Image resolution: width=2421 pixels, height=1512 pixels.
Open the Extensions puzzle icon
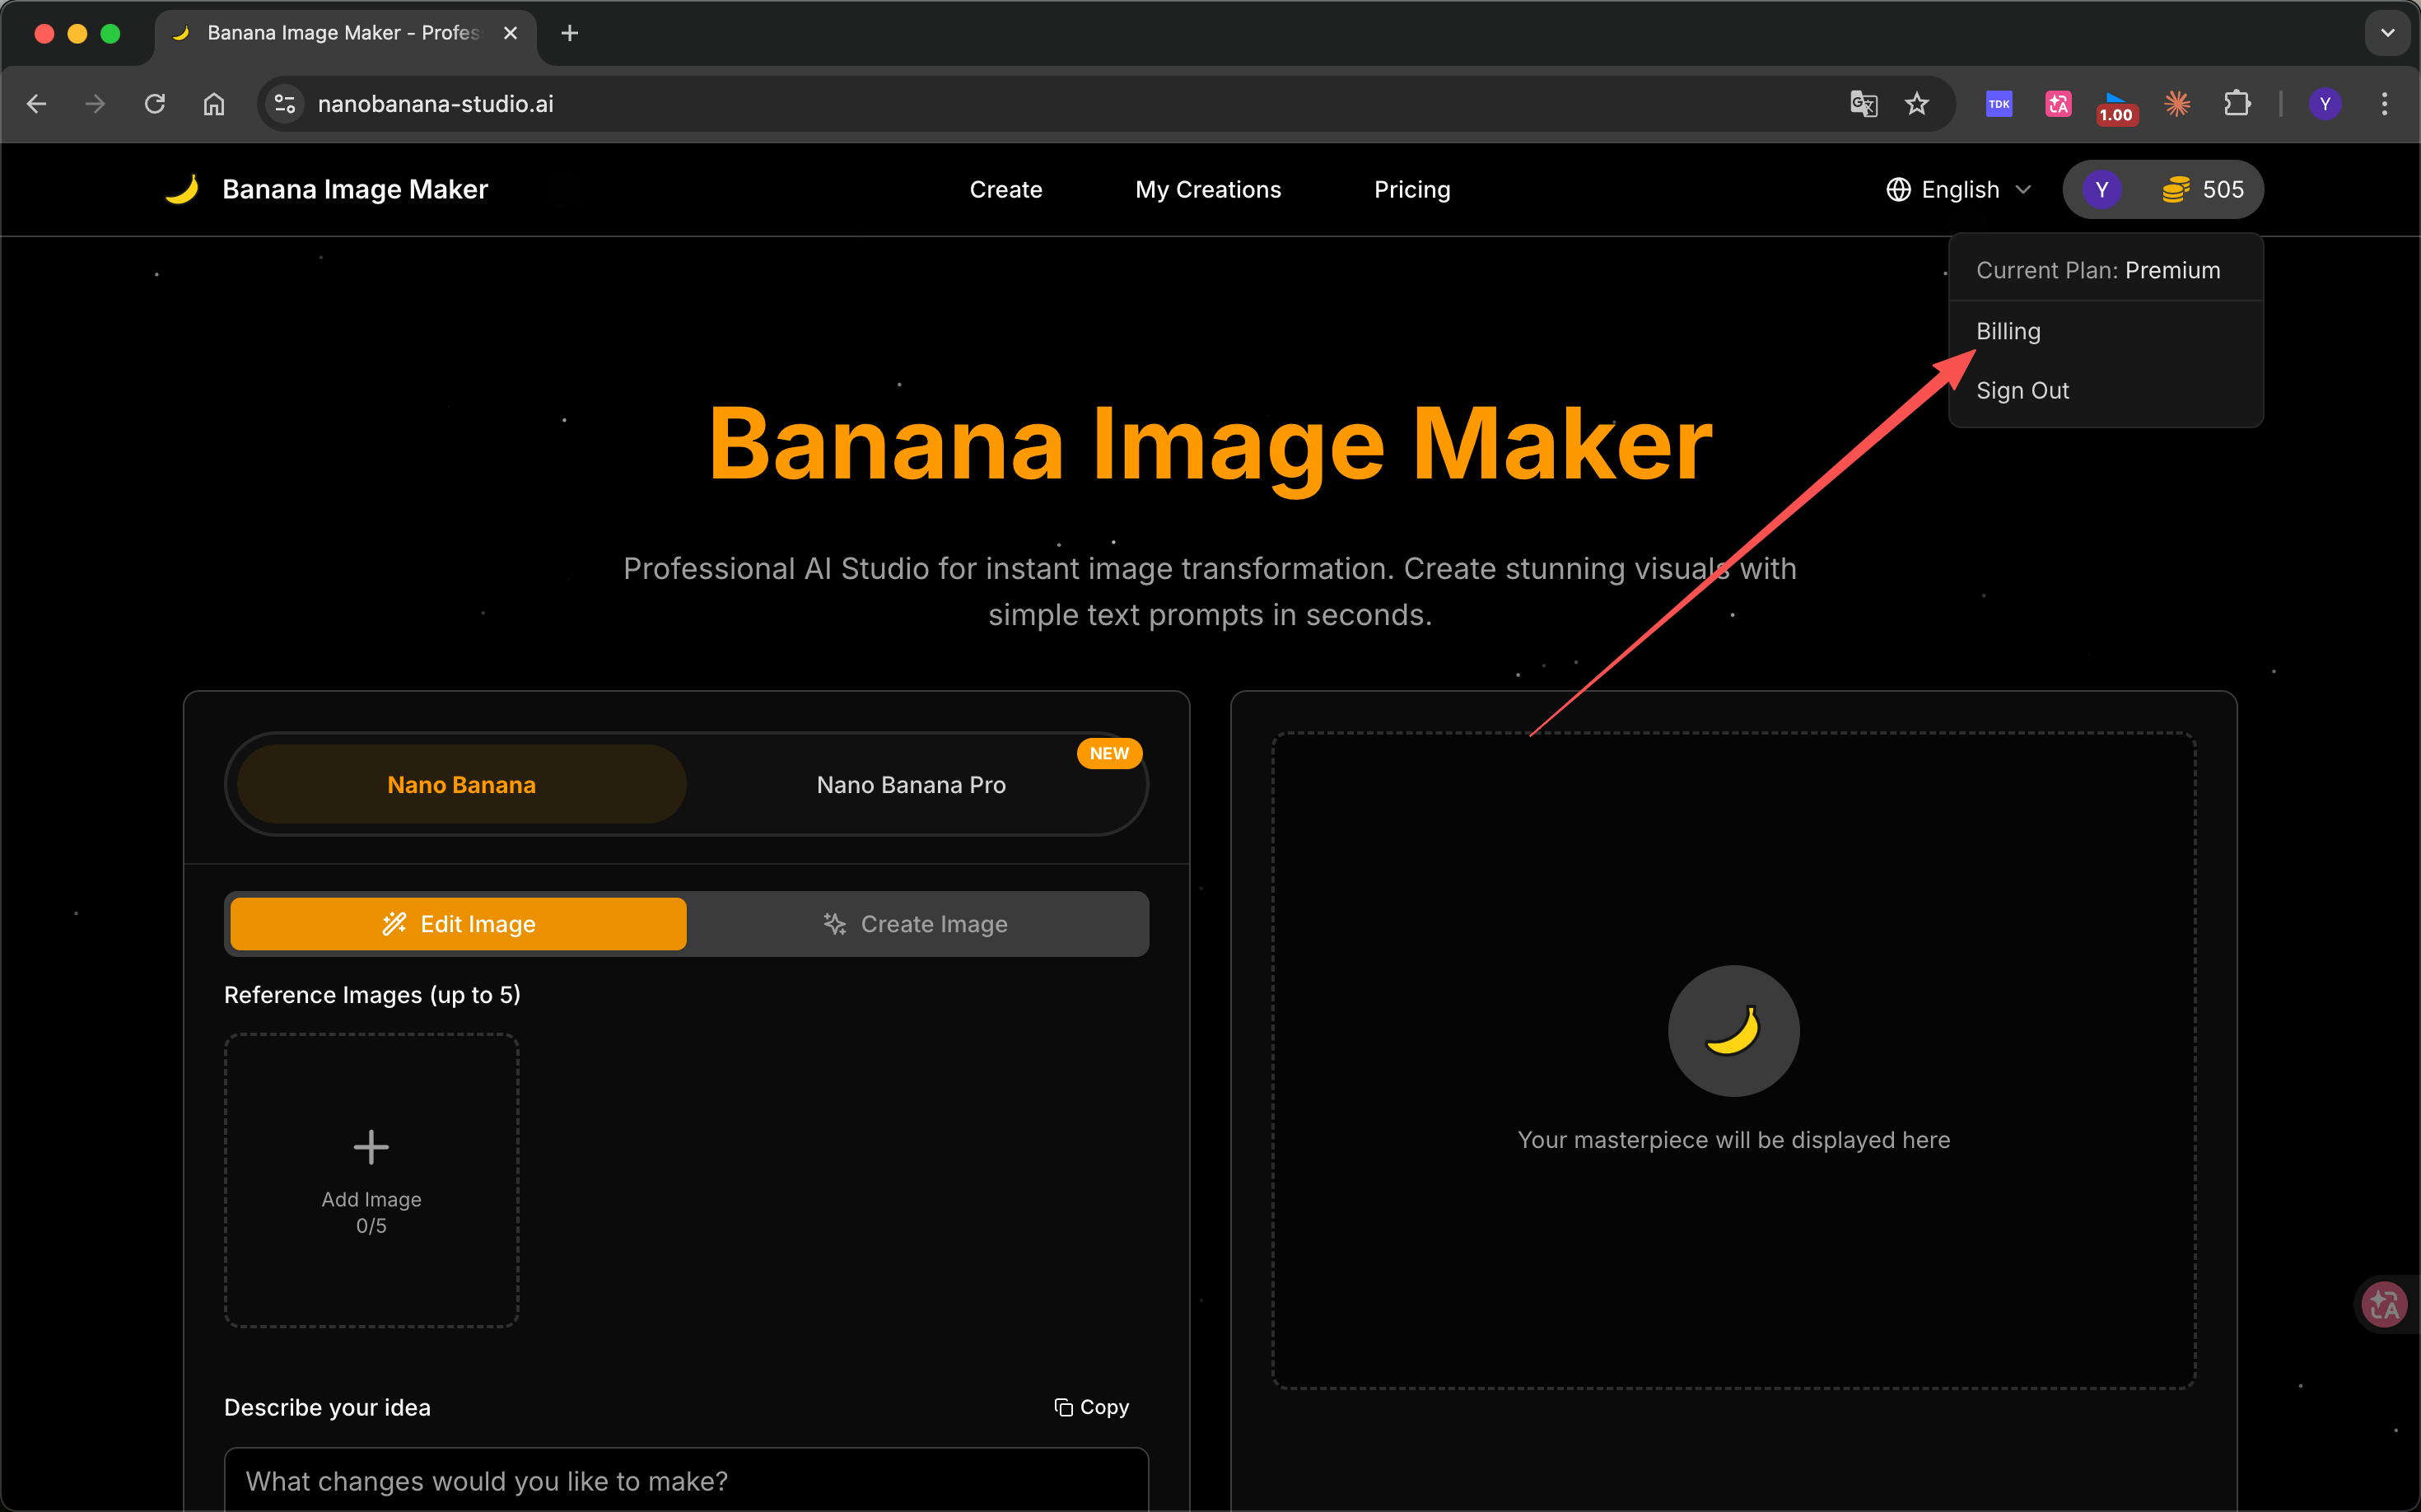(2237, 104)
